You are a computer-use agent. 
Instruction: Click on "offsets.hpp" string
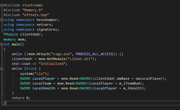36,15
